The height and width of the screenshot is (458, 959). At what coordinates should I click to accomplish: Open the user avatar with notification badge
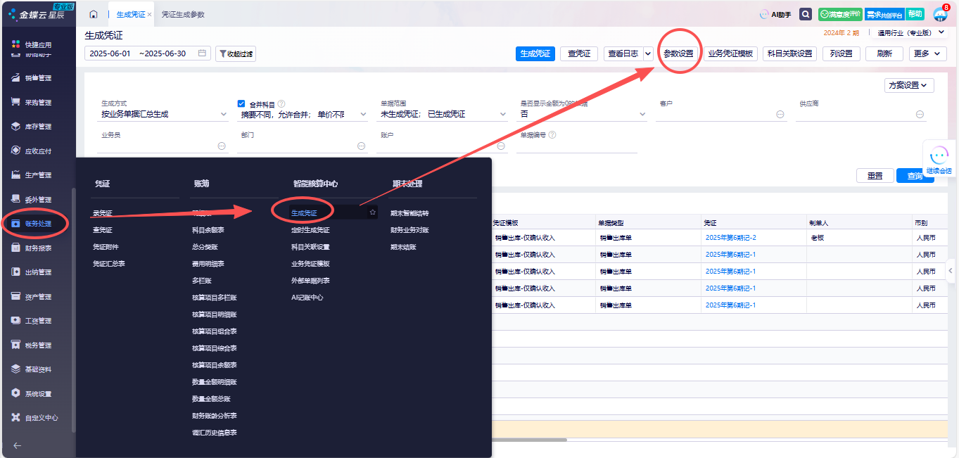point(940,14)
